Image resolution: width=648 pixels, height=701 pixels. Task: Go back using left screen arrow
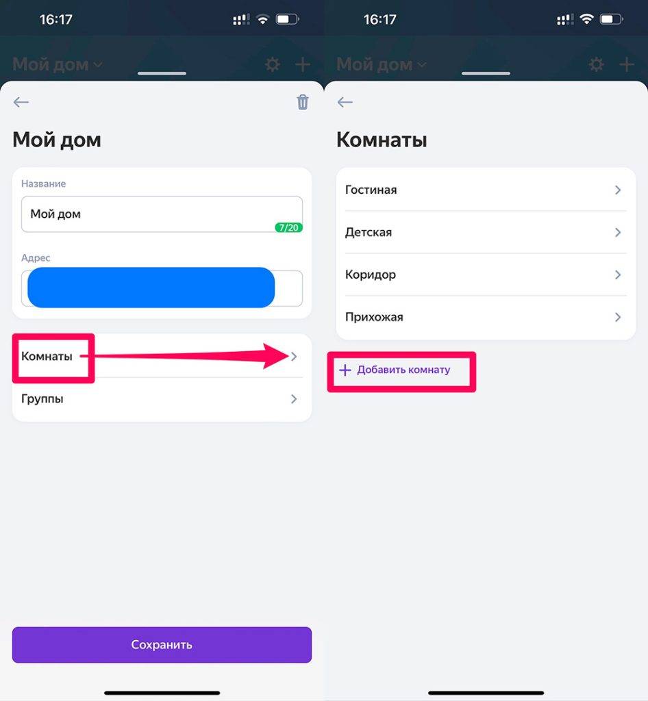[21, 102]
